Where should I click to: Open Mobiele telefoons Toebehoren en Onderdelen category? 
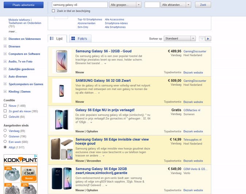(25, 23)
